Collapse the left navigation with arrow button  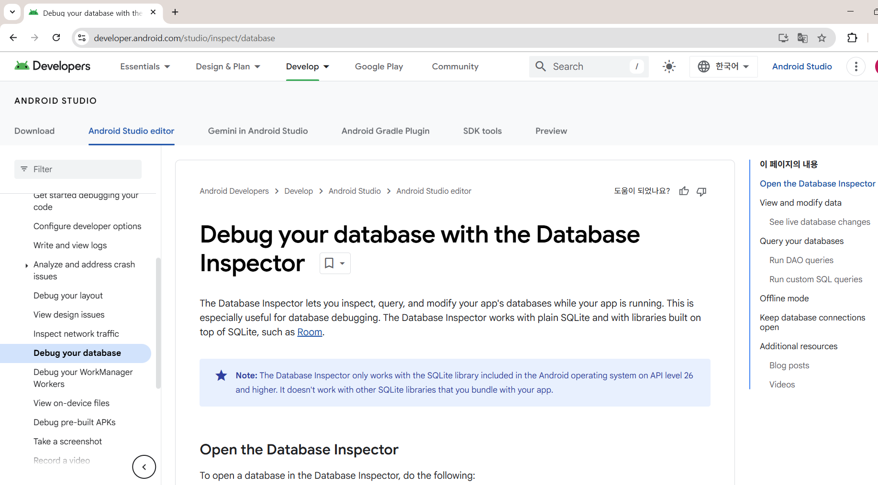tap(144, 467)
